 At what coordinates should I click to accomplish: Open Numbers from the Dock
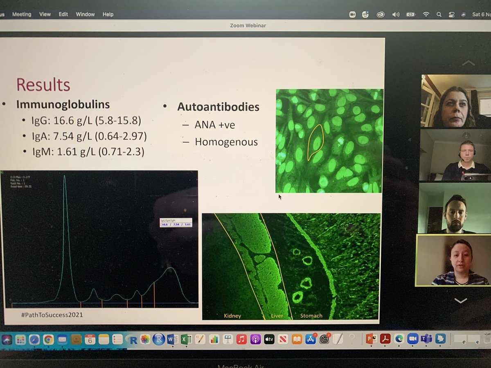214,339
